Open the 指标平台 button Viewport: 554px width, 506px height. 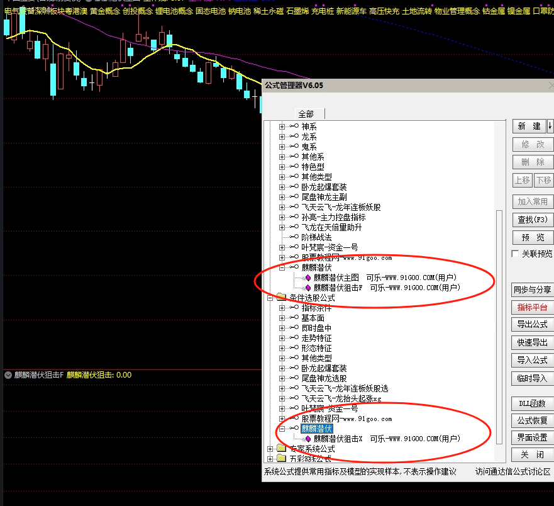[533, 307]
